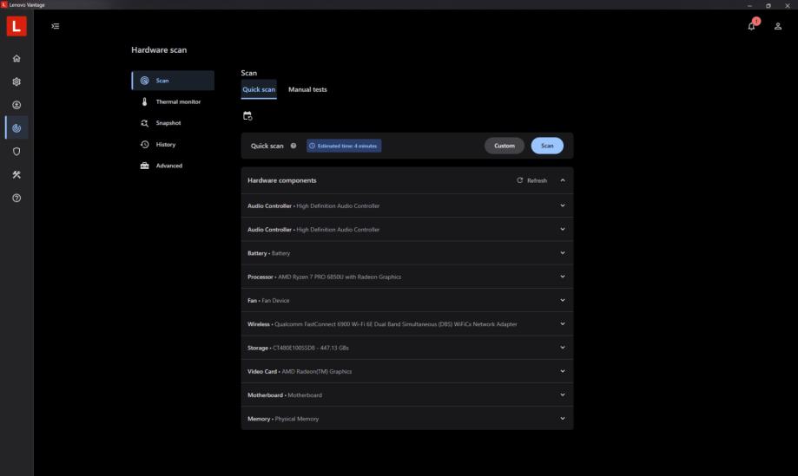Viewport: 798px width, 476px height.
Task: Click Fan Device label text
Action: pyautogui.click(x=268, y=300)
